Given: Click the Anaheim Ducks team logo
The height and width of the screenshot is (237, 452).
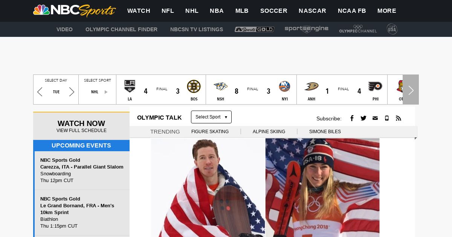Looking at the screenshot, I should coord(312,87).
